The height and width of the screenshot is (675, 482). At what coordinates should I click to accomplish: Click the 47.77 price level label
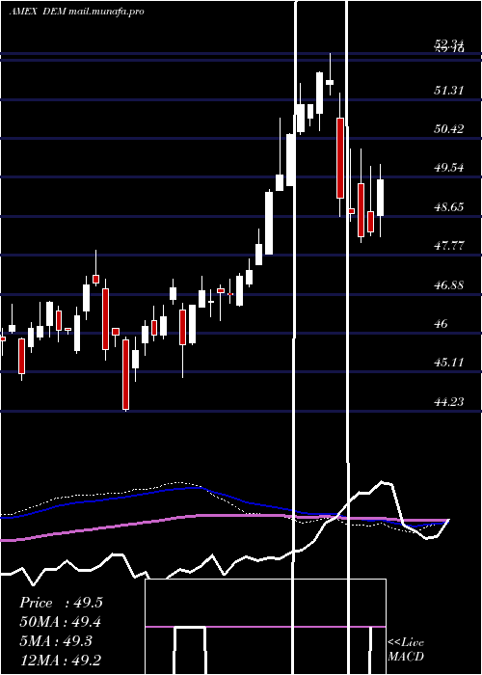(x=449, y=246)
